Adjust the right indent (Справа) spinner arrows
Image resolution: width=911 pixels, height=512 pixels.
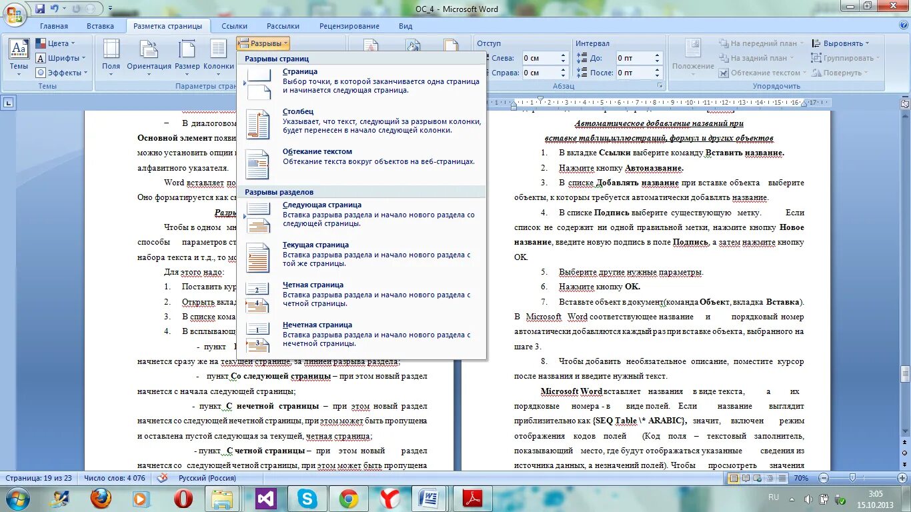tap(564, 73)
